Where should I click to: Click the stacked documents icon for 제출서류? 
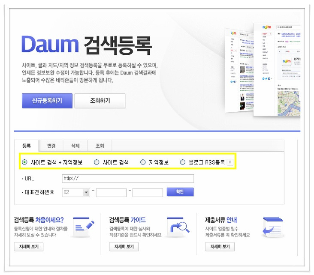pyautogui.click(x=272, y=227)
